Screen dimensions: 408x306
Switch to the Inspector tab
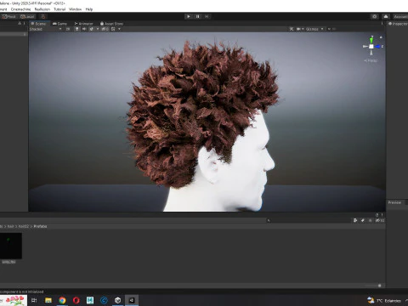point(398,24)
